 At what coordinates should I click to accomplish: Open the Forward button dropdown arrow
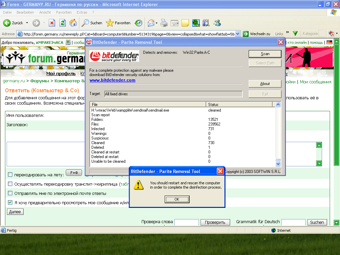[x=44, y=23]
